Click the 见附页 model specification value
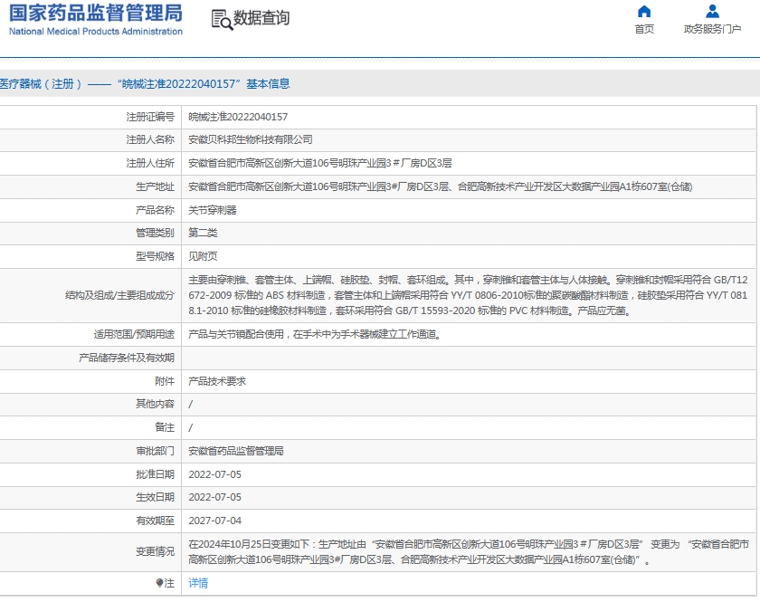Image resolution: width=760 pixels, height=602 pixels. click(203, 257)
